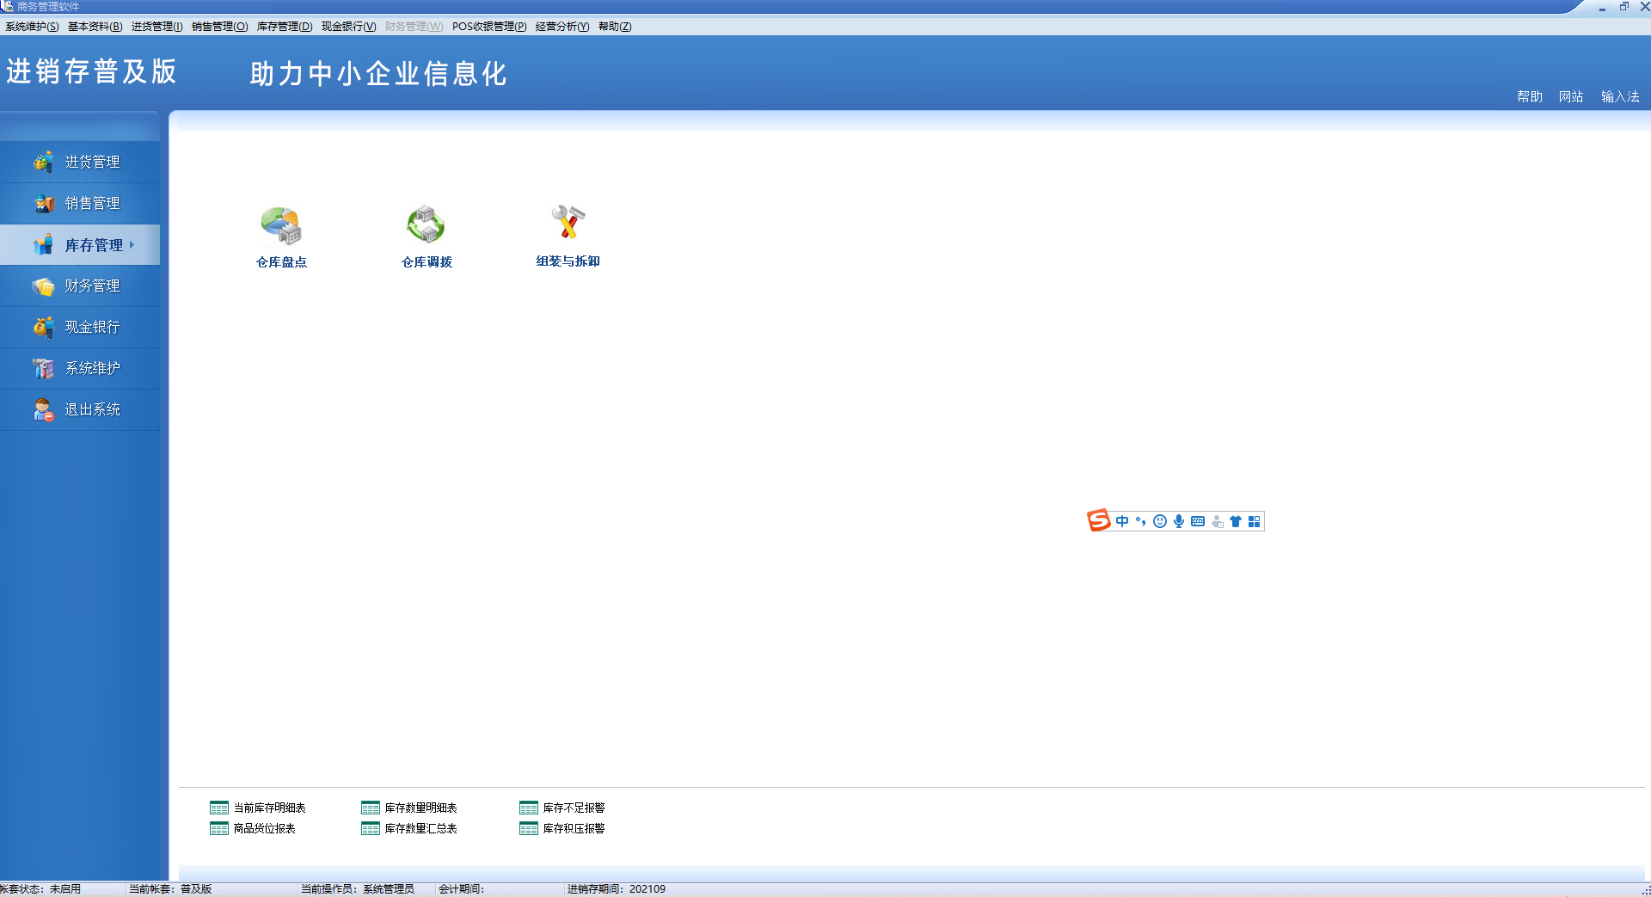Click the 库存数量明细表 report table icon
This screenshot has height=897, width=1651.
pos(371,808)
